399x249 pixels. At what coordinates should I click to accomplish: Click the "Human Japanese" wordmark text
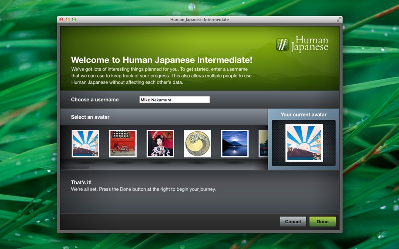(309, 44)
